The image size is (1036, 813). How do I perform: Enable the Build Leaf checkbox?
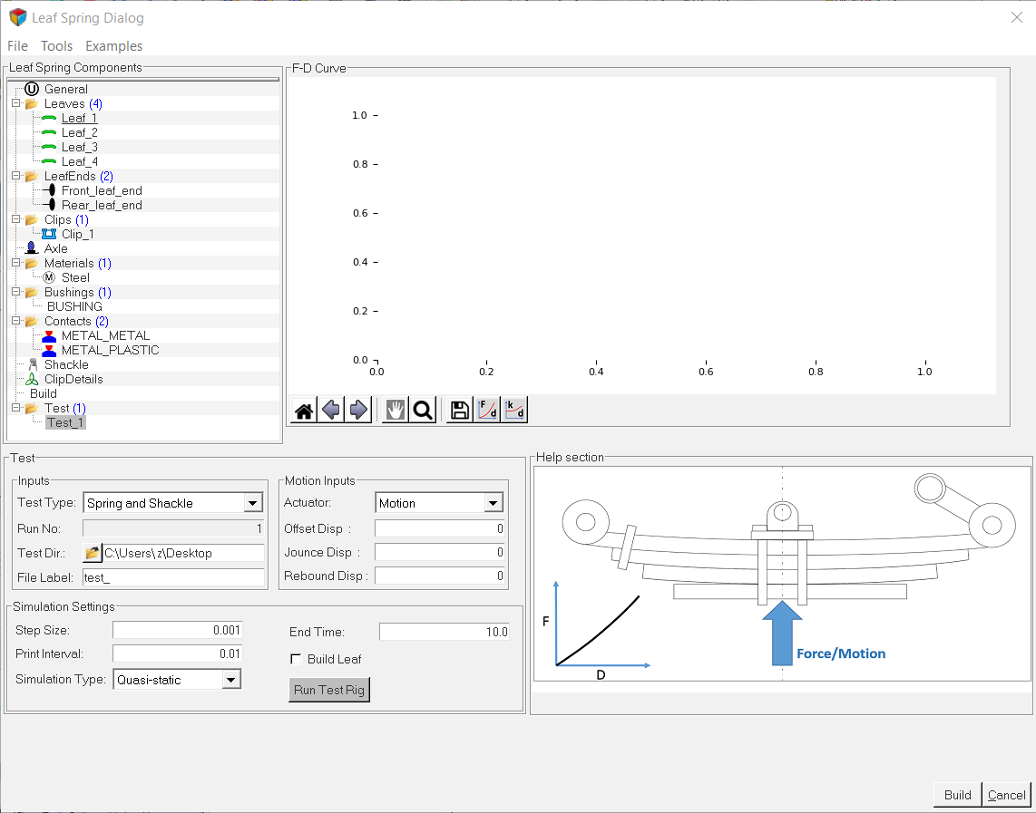click(295, 659)
